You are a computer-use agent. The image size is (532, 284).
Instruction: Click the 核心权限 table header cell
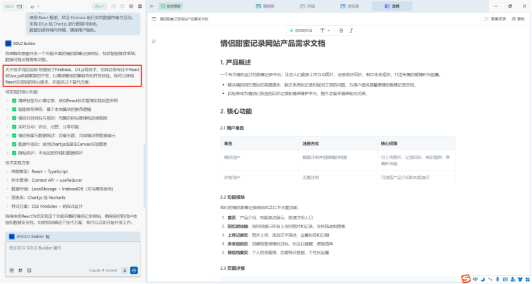tap(416, 143)
